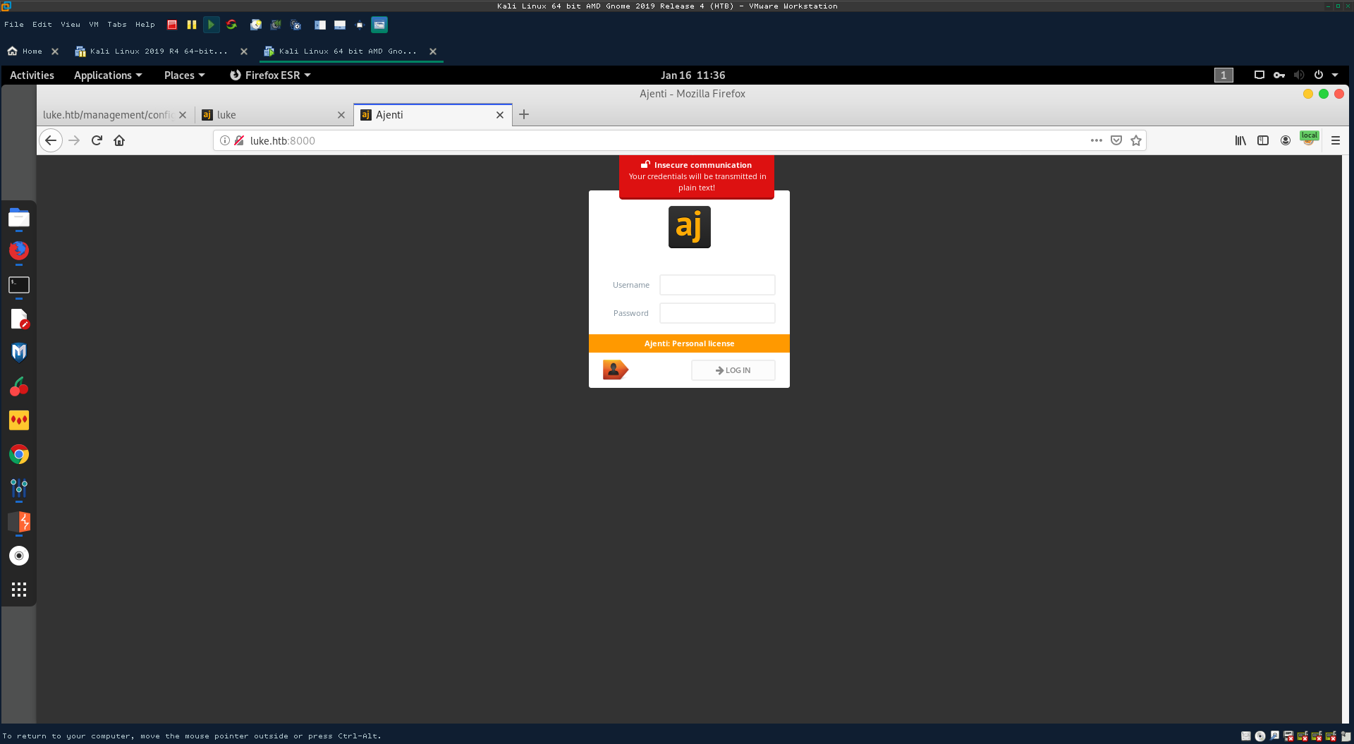
Task: Open the VMware Help menu
Action: [145, 25]
